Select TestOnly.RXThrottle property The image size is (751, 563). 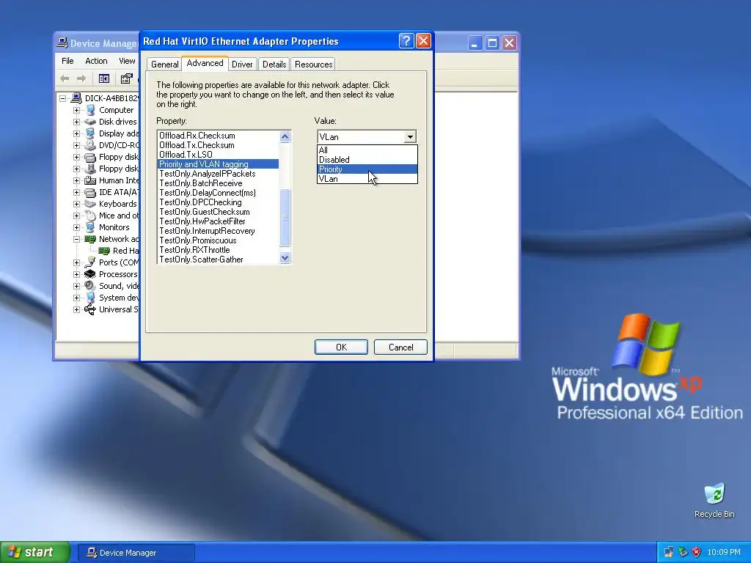coord(218,250)
